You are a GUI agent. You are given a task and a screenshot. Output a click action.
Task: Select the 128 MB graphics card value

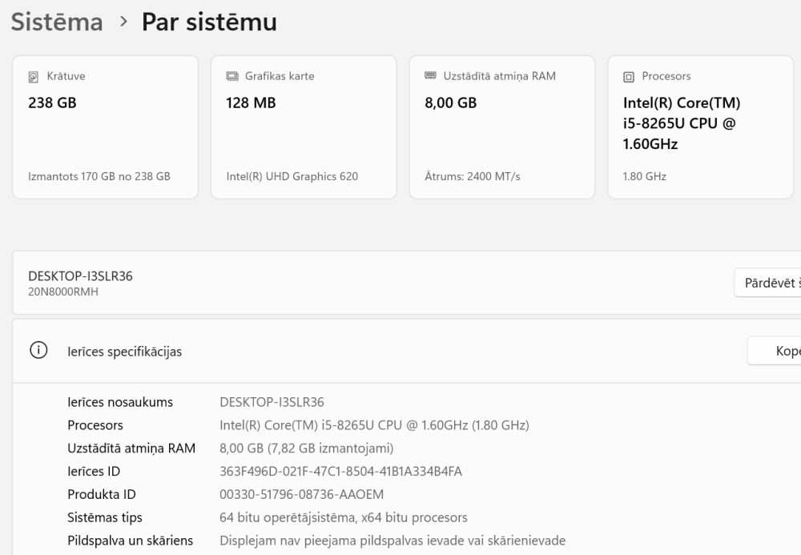pyautogui.click(x=251, y=103)
